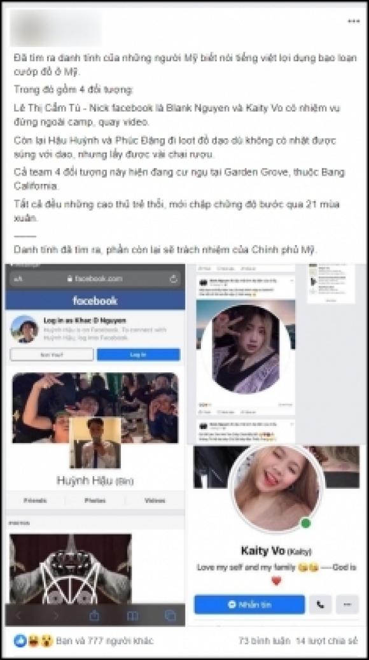Viewport: 369px width, 660px height.
Task: Open the post options three-dots menu
Action: pyautogui.click(x=354, y=21)
